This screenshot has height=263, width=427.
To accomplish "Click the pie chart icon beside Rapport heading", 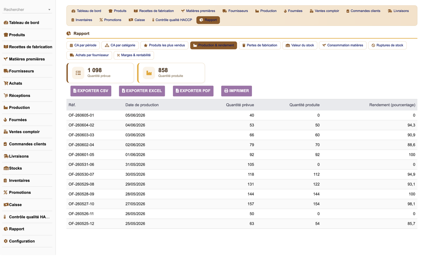I will 69,33.
